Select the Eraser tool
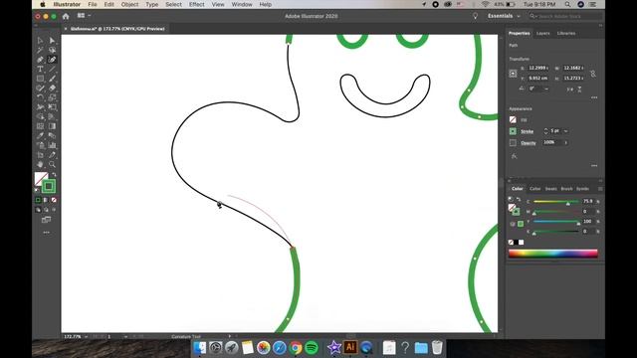This screenshot has width=637, height=358. click(x=52, y=89)
